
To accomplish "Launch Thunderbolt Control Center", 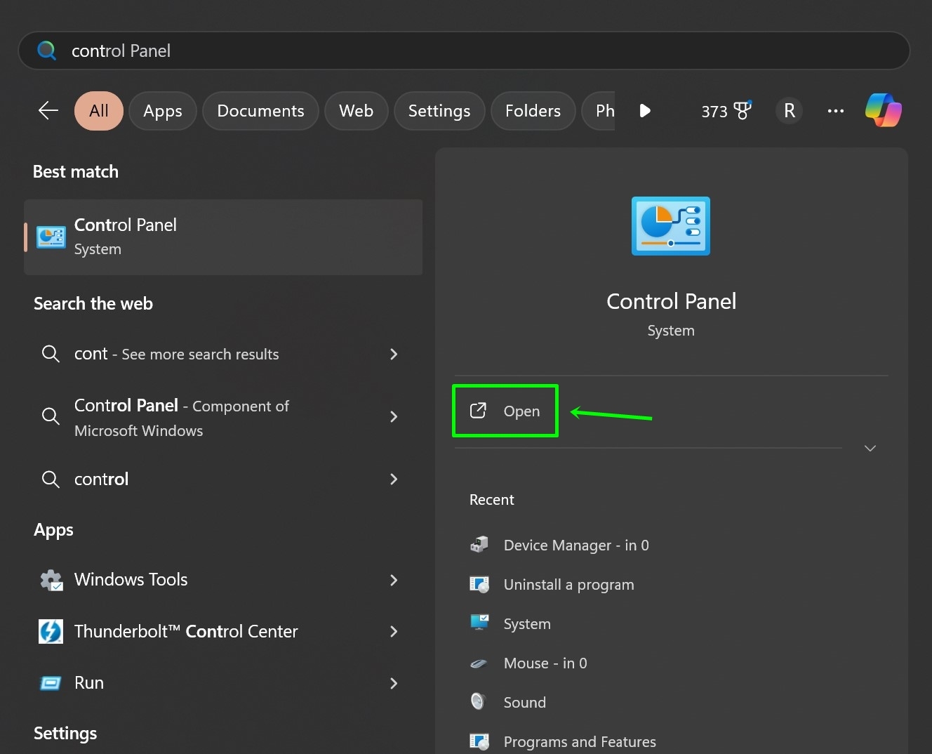I will 186,631.
